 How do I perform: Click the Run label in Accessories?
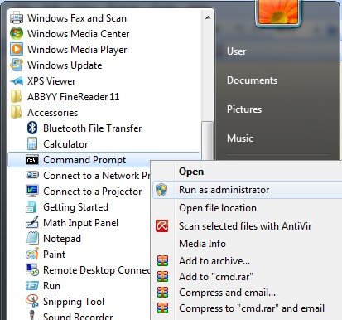pyautogui.click(x=51, y=286)
